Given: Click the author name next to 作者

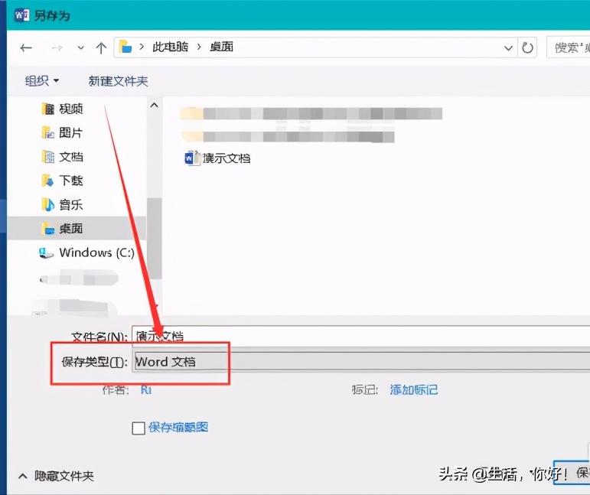Looking at the screenshot, I should (146, 389).
